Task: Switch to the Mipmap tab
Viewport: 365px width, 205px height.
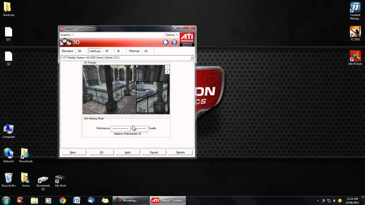Action: (134, 51)
